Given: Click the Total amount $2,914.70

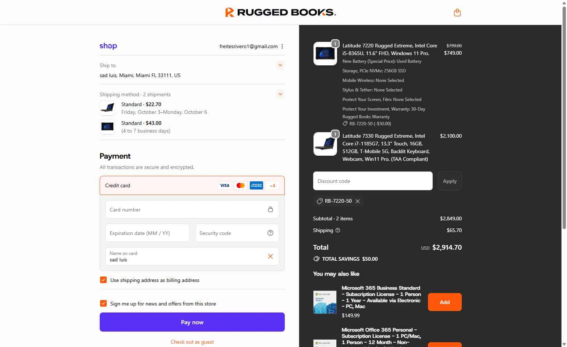Looking at the screenshot, I should point(447,247).
